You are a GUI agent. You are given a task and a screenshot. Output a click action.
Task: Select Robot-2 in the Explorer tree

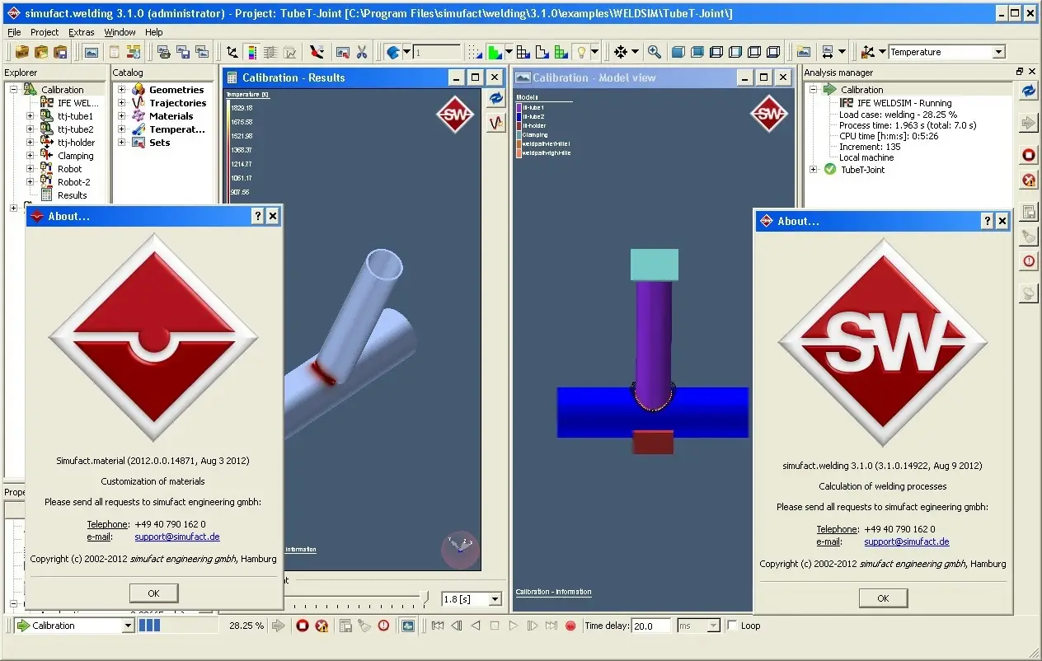[73, 182]
